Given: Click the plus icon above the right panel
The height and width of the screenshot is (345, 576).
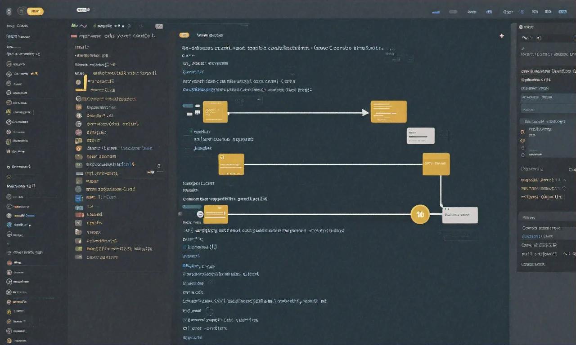Looking at the screenshot, I should click(x=502, y=35).
